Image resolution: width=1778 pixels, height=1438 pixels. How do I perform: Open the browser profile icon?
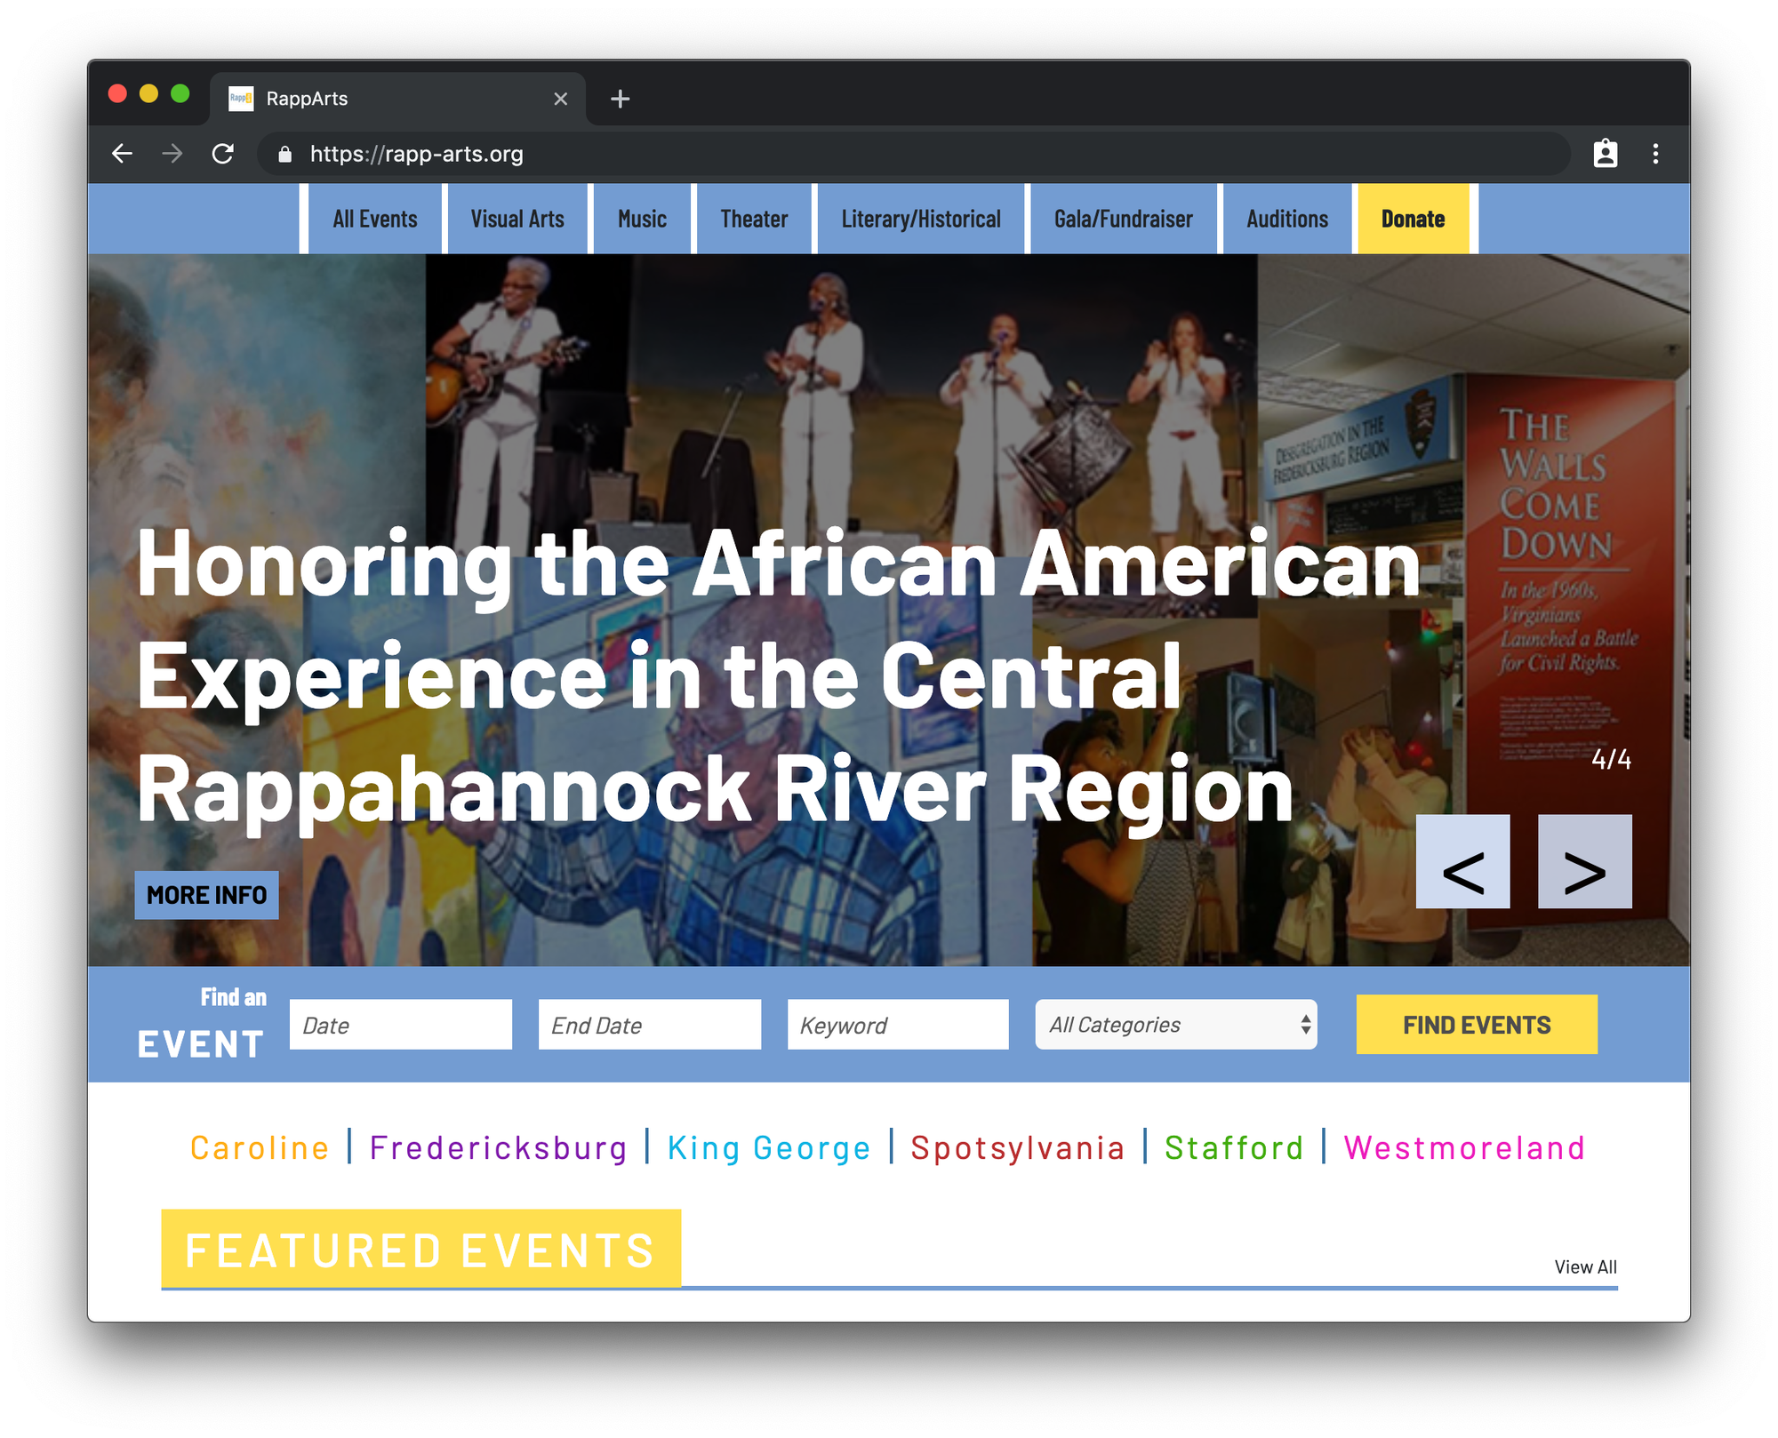point(1605,154)
